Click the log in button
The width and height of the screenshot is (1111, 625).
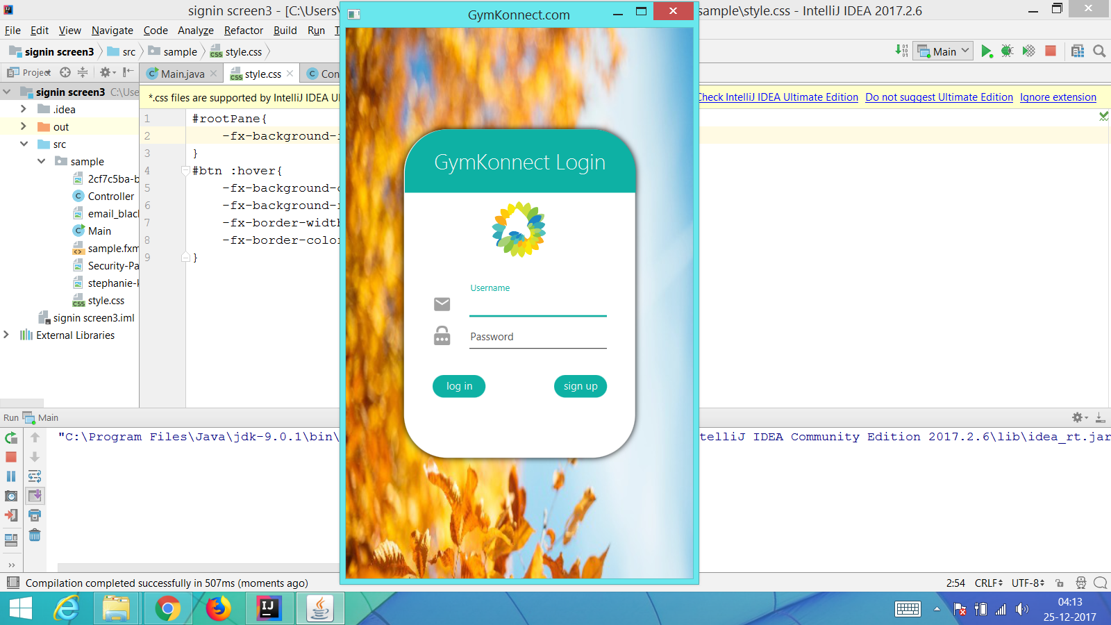(x=459, y=386)
